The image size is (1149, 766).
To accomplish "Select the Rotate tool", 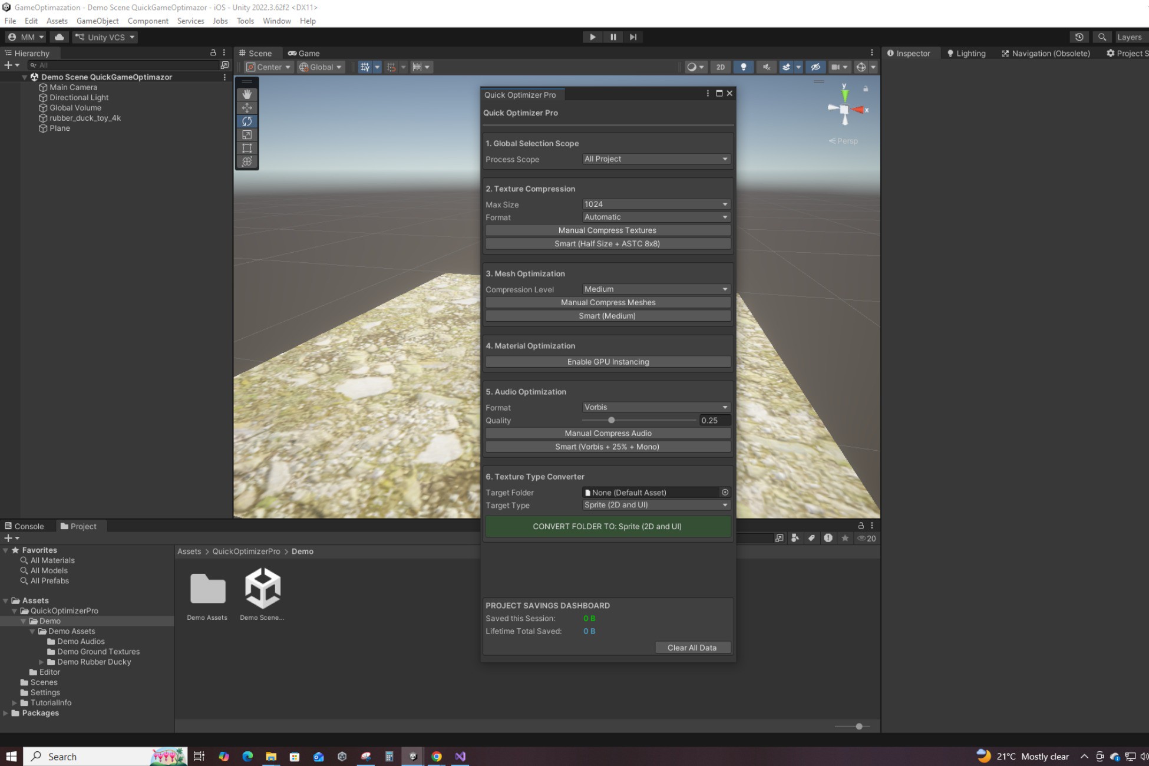I will (247, 121).
